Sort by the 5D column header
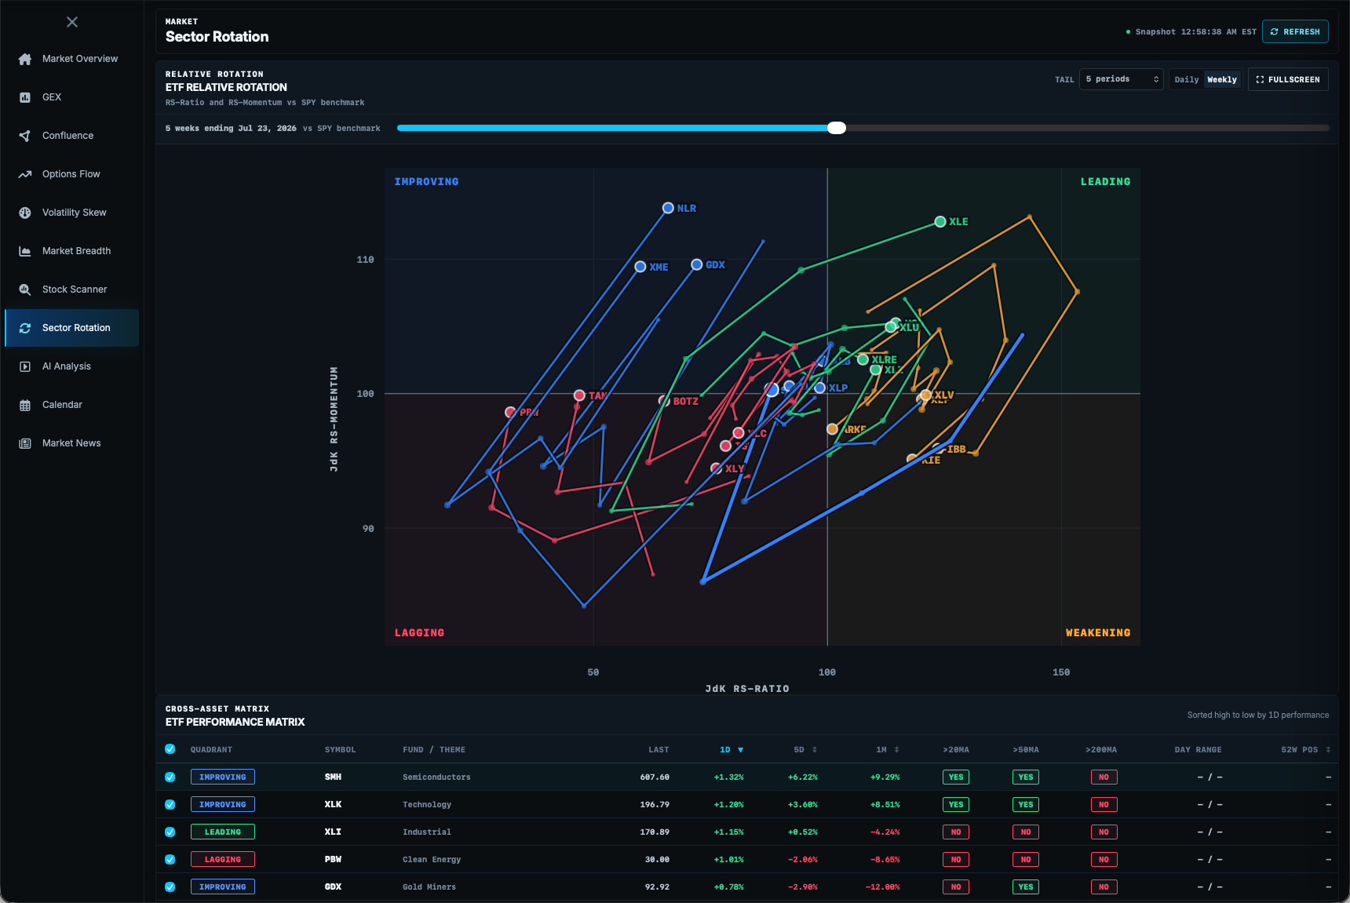The height and width of the screenshot is (903, 1350). (x=805, y=750)
